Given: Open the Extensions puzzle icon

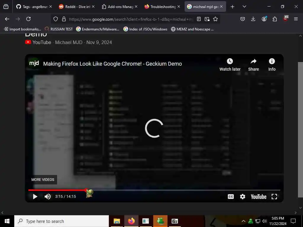Looking at the screenshot, I should (x=275, y=19).
